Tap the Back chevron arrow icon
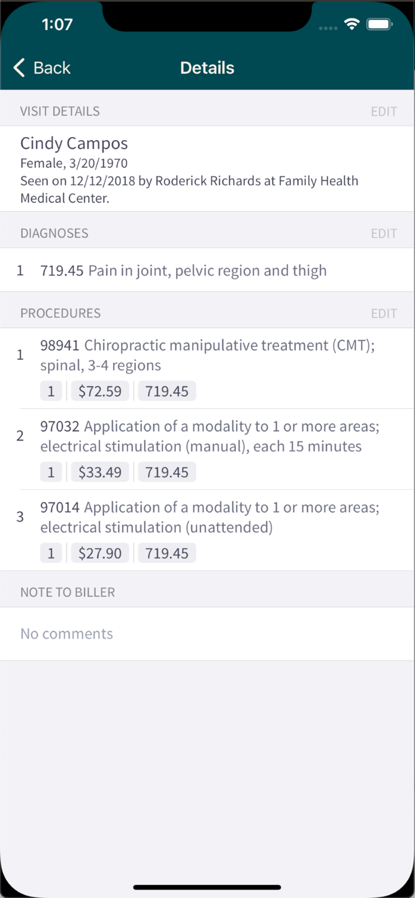415x898 pixels. 19,68
